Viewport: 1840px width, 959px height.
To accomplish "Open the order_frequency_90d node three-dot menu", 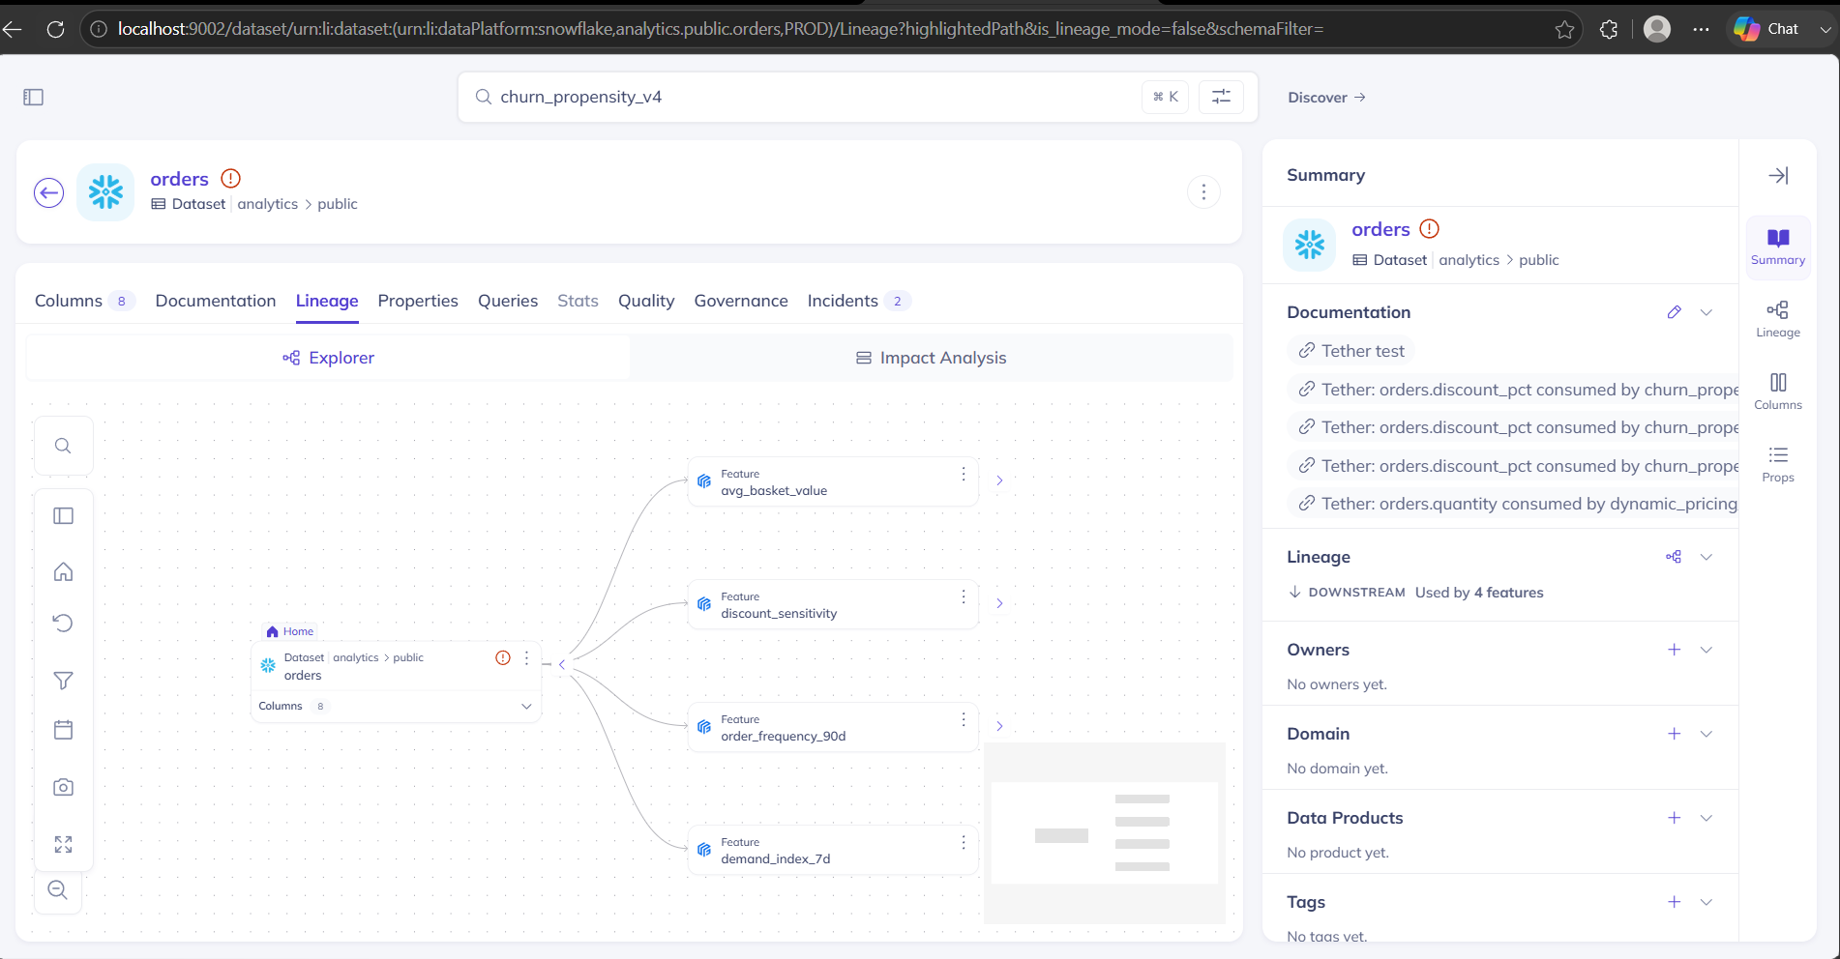I will [x=964, y=719].
